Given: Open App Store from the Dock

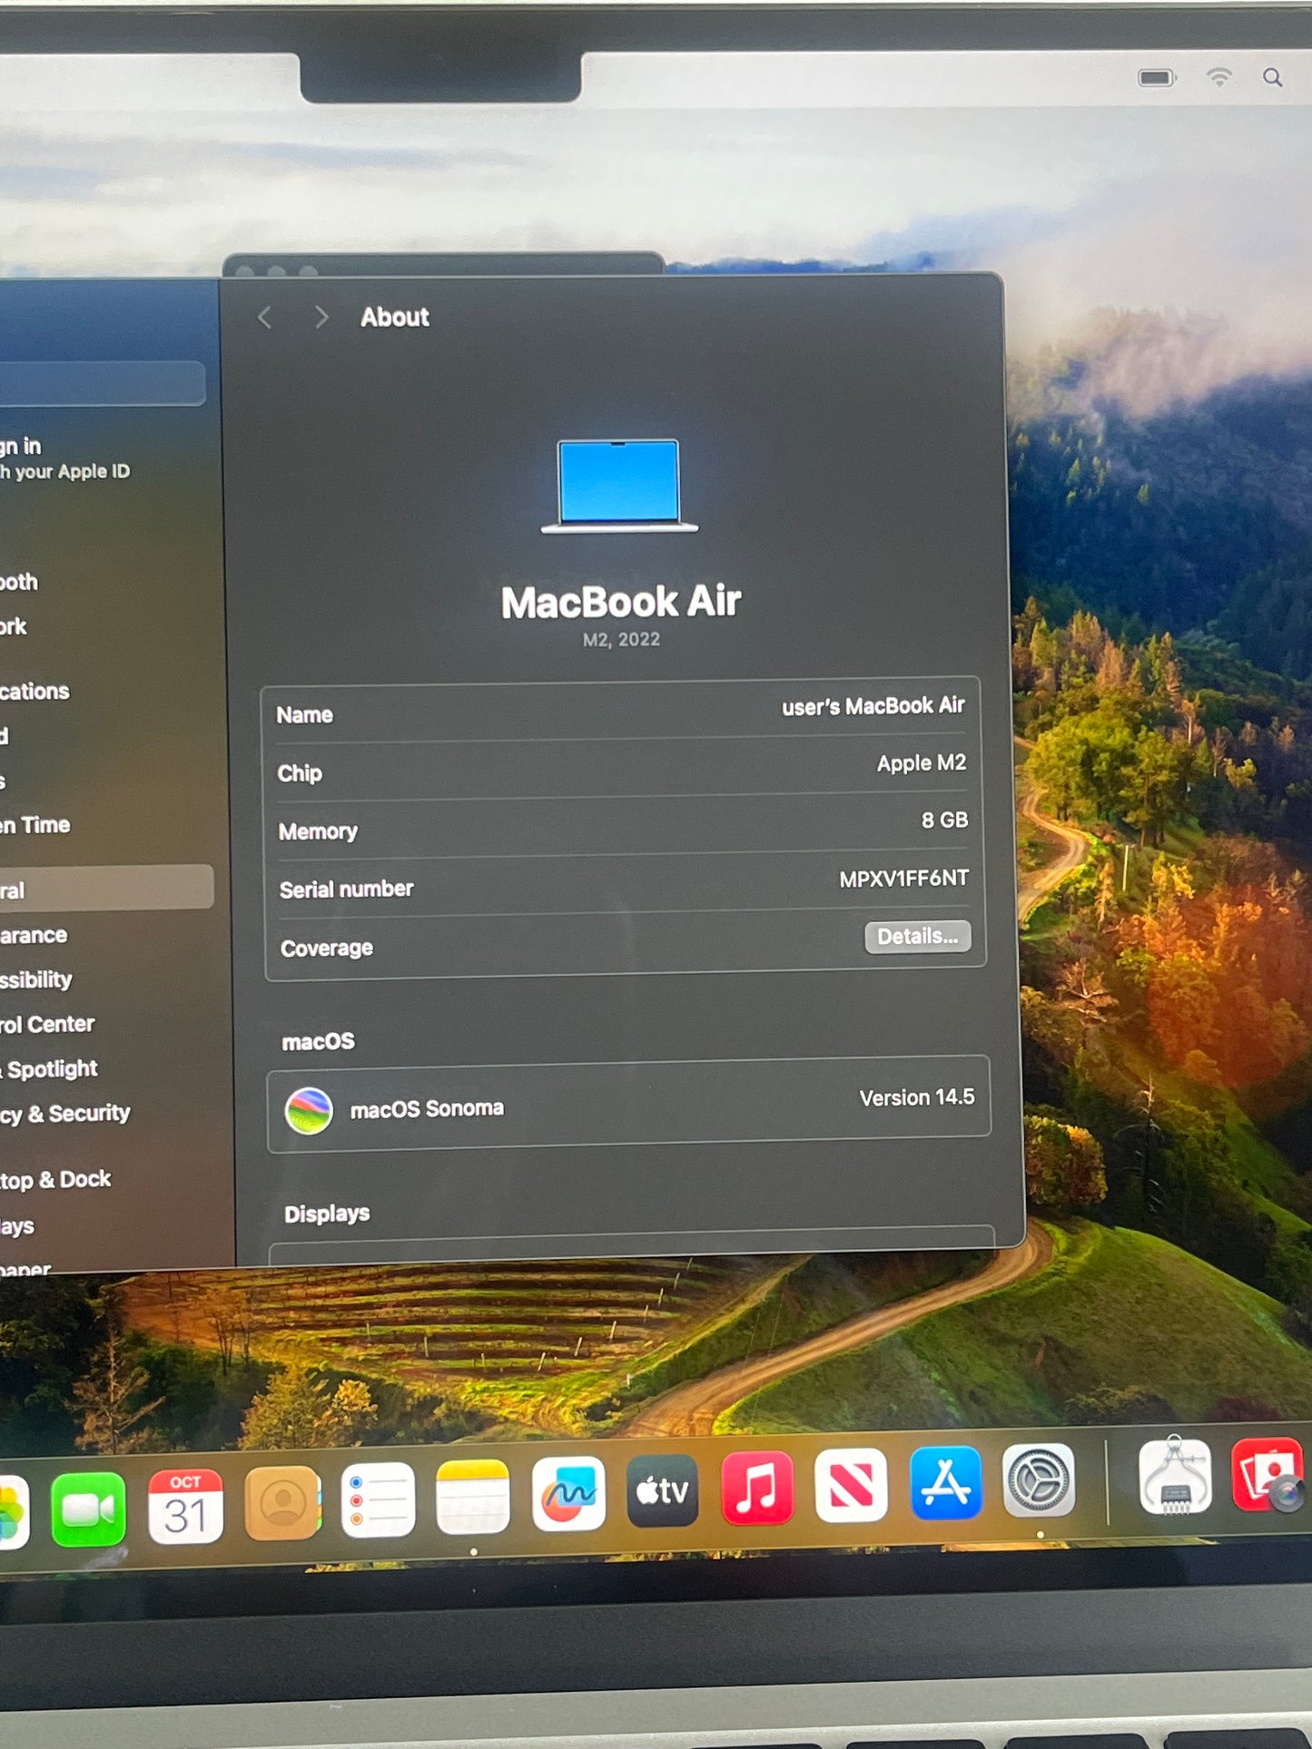Looking at the screenshot, I should (945, 1482).
